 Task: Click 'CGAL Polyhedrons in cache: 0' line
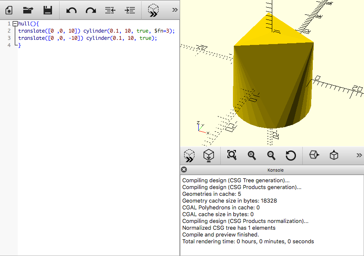pos(221,207)
